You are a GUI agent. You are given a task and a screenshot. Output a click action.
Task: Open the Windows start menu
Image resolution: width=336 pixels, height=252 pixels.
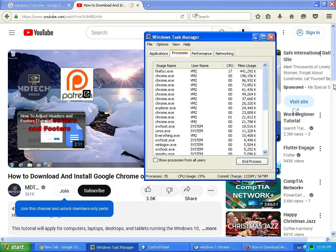[16, 247]
